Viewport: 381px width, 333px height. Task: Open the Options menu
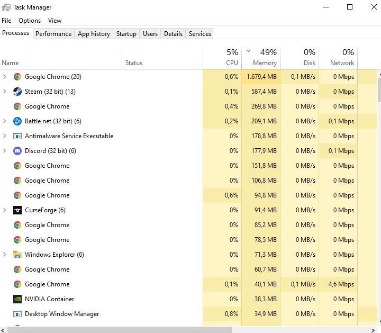click(30, 21)
